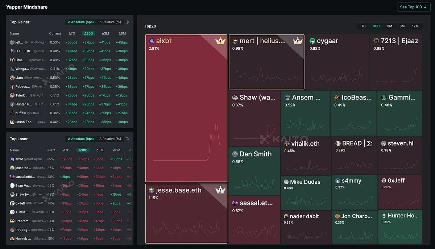Sort Top Loser by Δ30D column
435x249 pixels.
tap(83, 150)
